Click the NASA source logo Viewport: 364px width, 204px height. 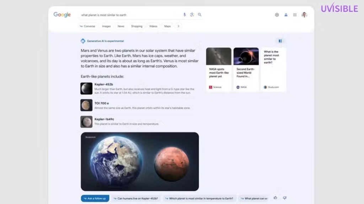(238, 87)
